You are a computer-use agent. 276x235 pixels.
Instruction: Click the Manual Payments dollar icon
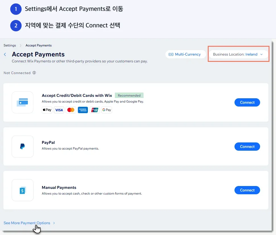tap(22, 190)
